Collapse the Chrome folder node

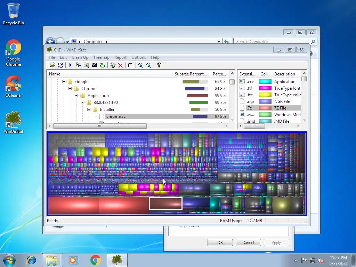click(x=70, y=89)
